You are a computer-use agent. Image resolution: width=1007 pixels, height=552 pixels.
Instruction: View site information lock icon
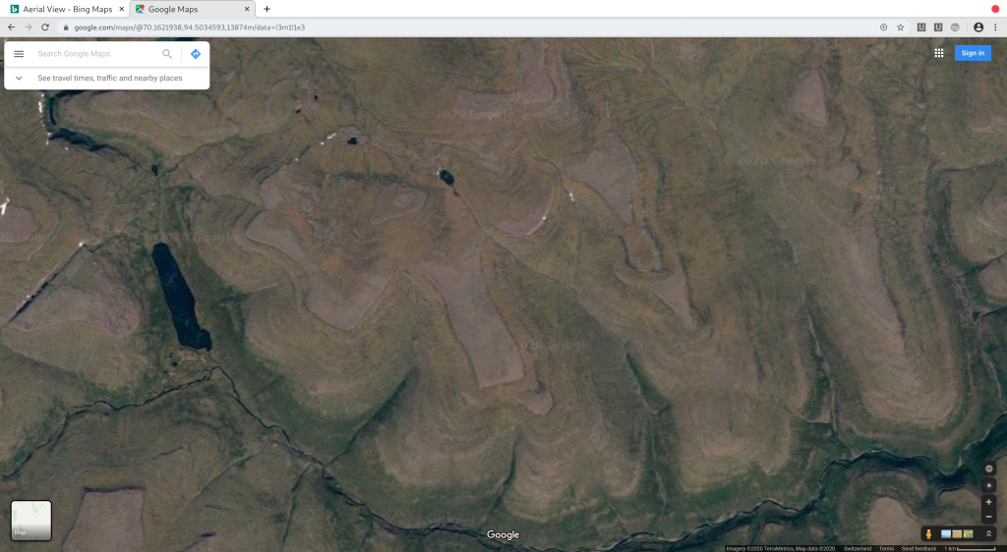(x=66, y=28)
